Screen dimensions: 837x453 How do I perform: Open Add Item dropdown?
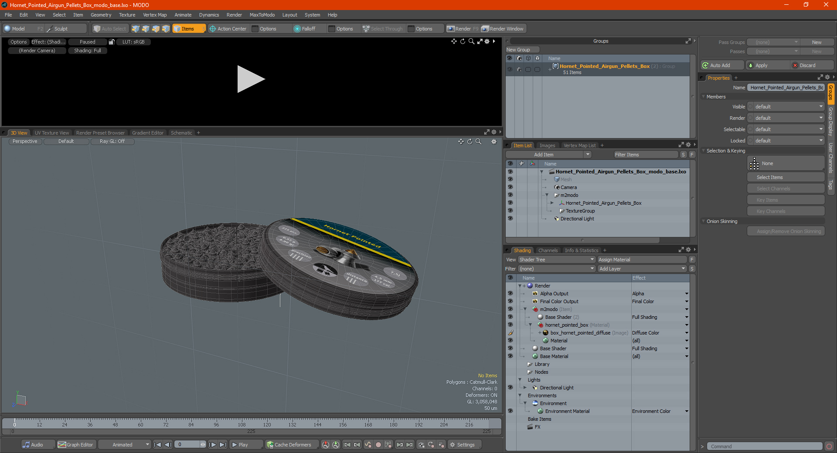pyautogui.click(x=548, y=155)
